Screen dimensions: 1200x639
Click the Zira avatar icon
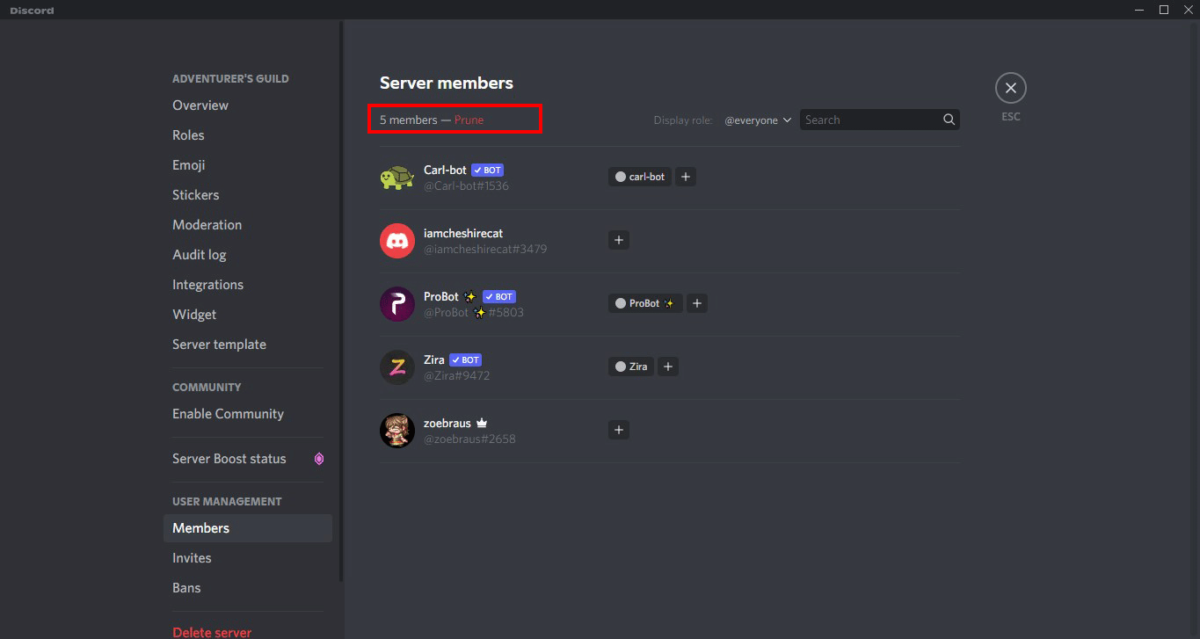[397, 367]
